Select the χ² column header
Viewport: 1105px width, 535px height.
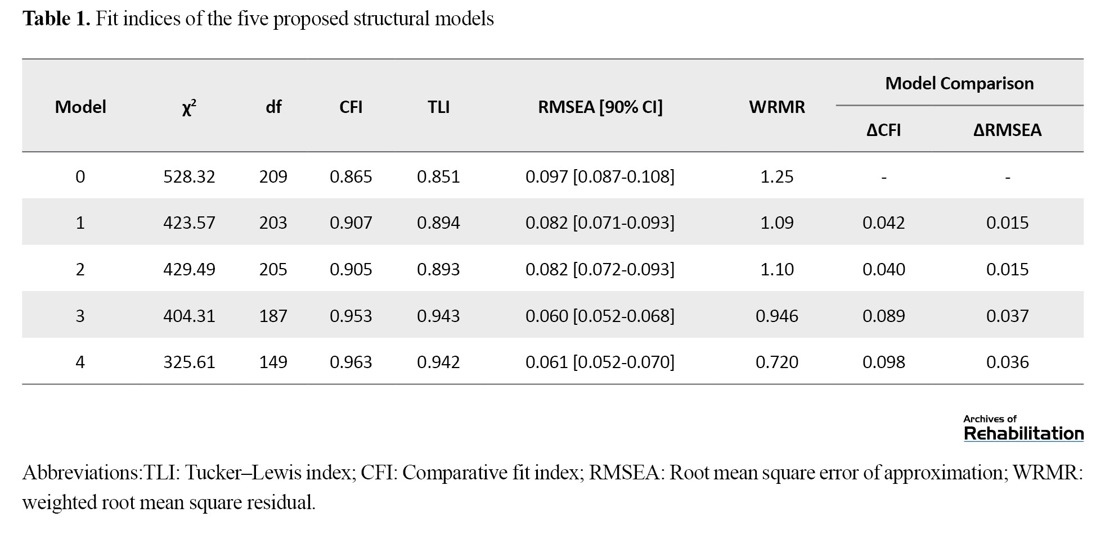point(189,107)
